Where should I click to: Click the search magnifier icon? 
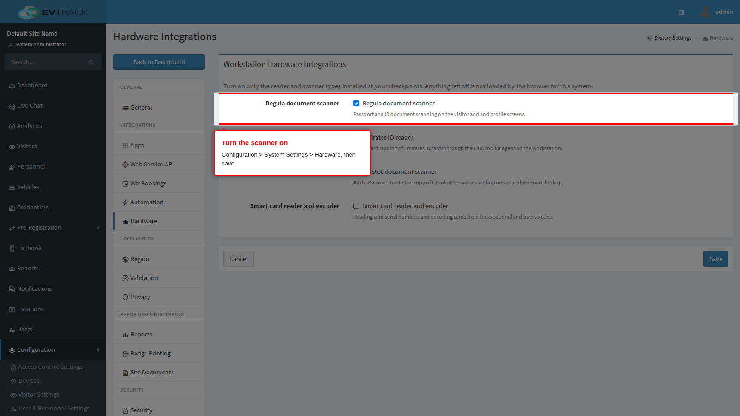[x=92, y=62]
